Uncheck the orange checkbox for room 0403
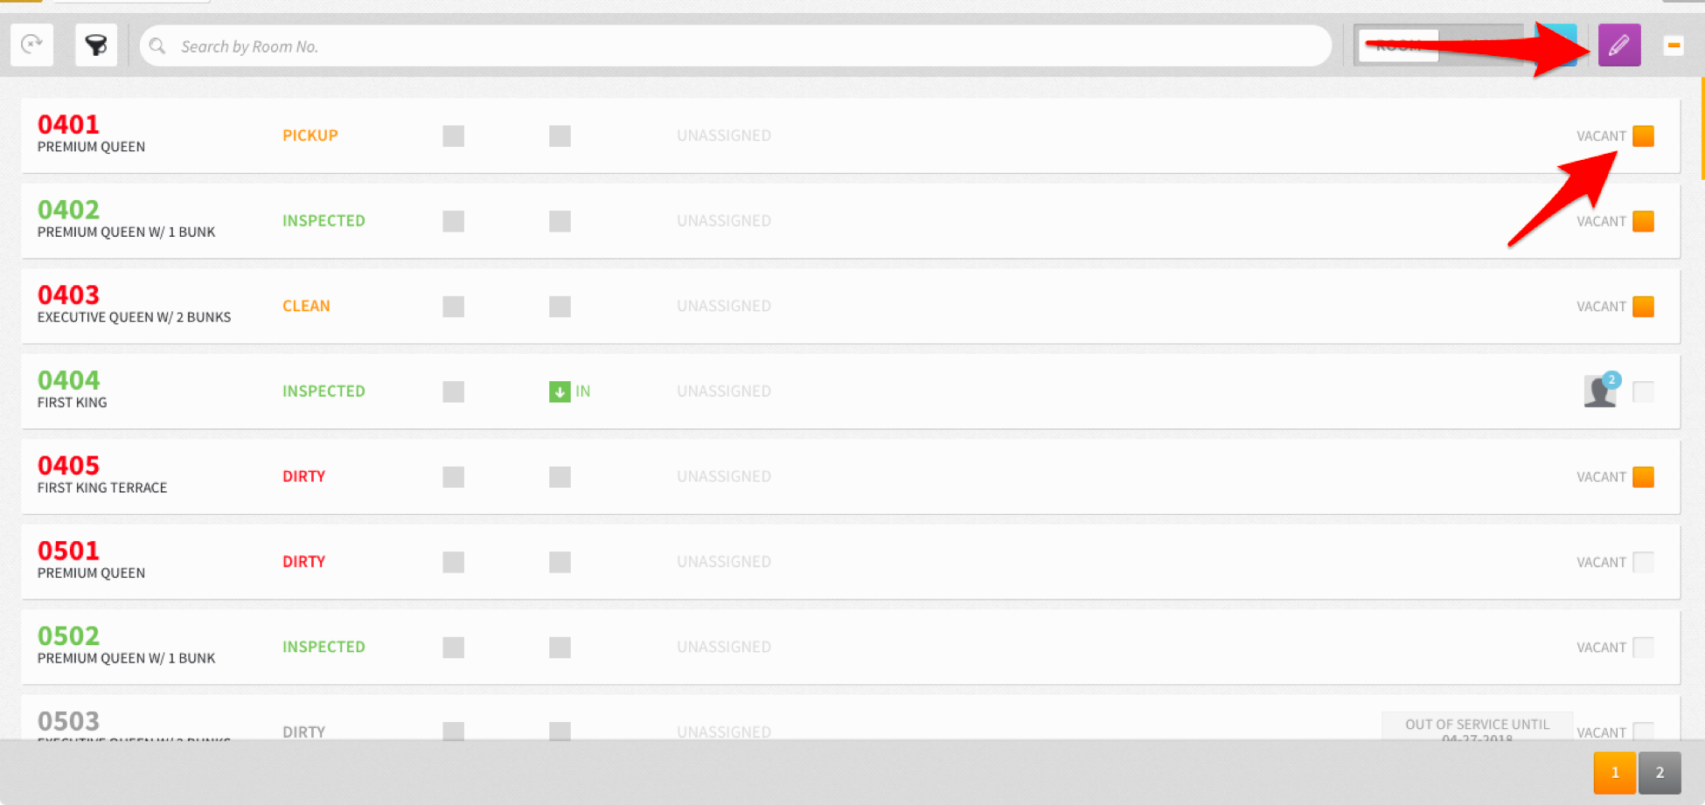Screen dimensions: 1705x805 click(1644, 306)
